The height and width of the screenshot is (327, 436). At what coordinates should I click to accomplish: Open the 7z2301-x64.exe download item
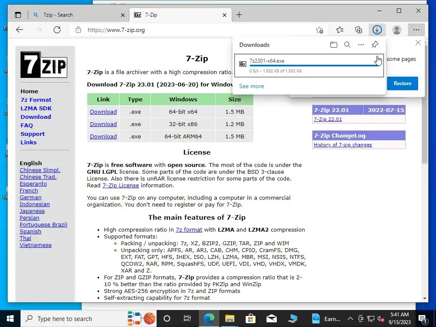point(309,66)
